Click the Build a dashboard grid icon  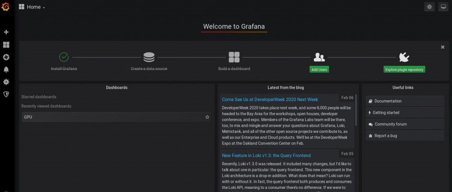(x=234, y=57)
